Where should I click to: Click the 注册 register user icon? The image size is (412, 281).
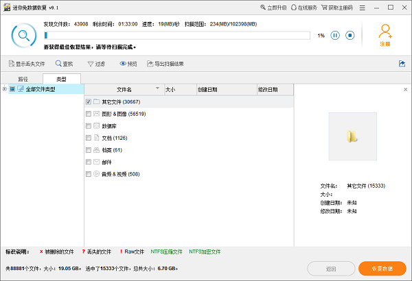[385, 32]
